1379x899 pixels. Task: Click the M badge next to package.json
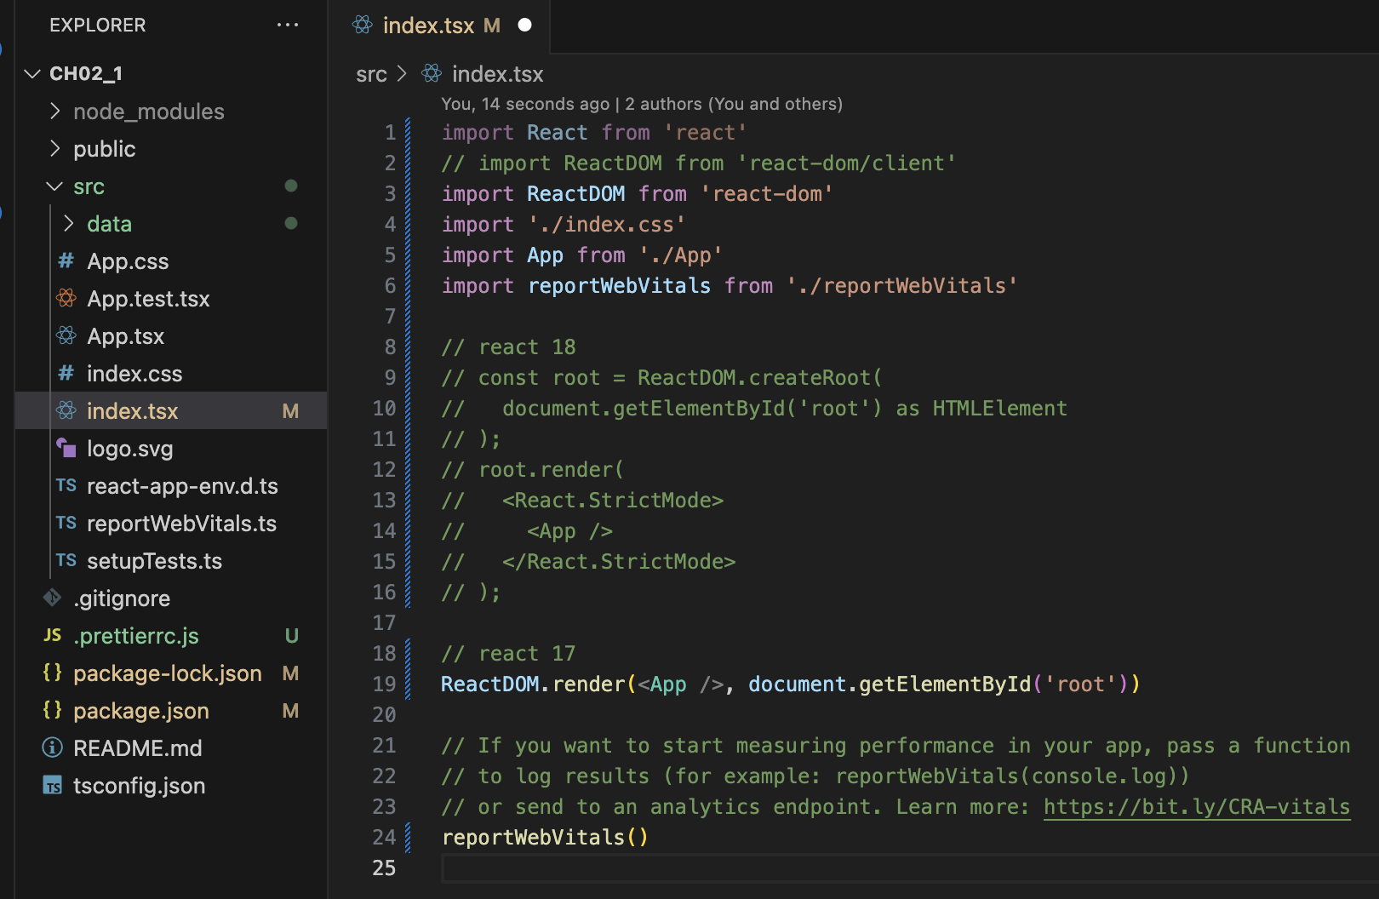290,711
